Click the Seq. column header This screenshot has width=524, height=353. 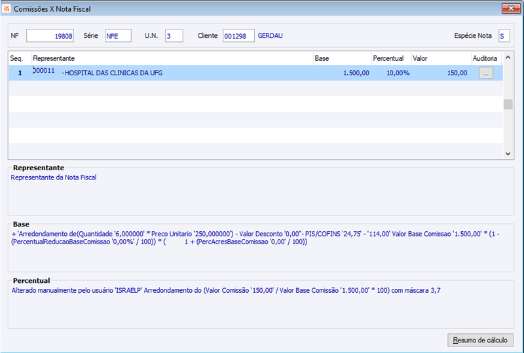tap(20, 58)
